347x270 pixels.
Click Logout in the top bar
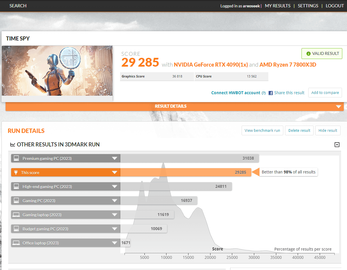click(x=335, y=6)
